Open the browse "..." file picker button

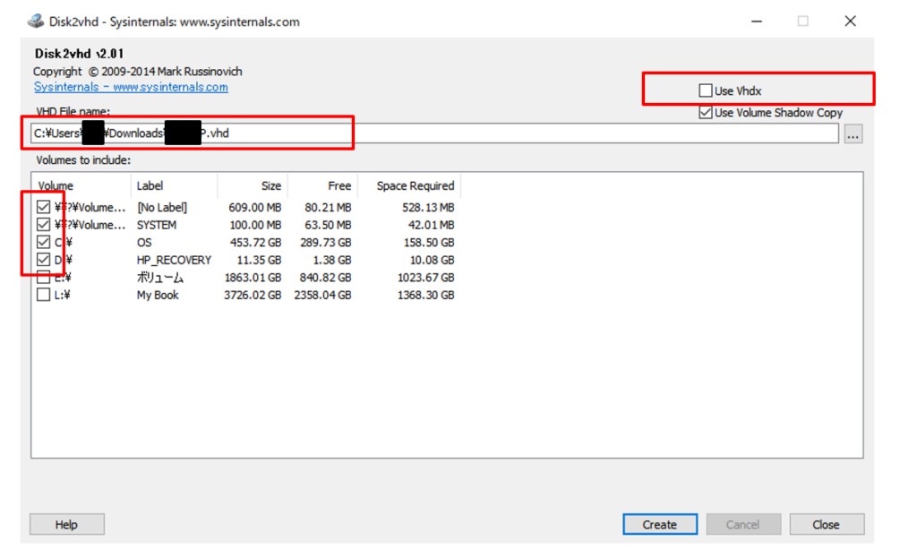click(x=853, y=133)
